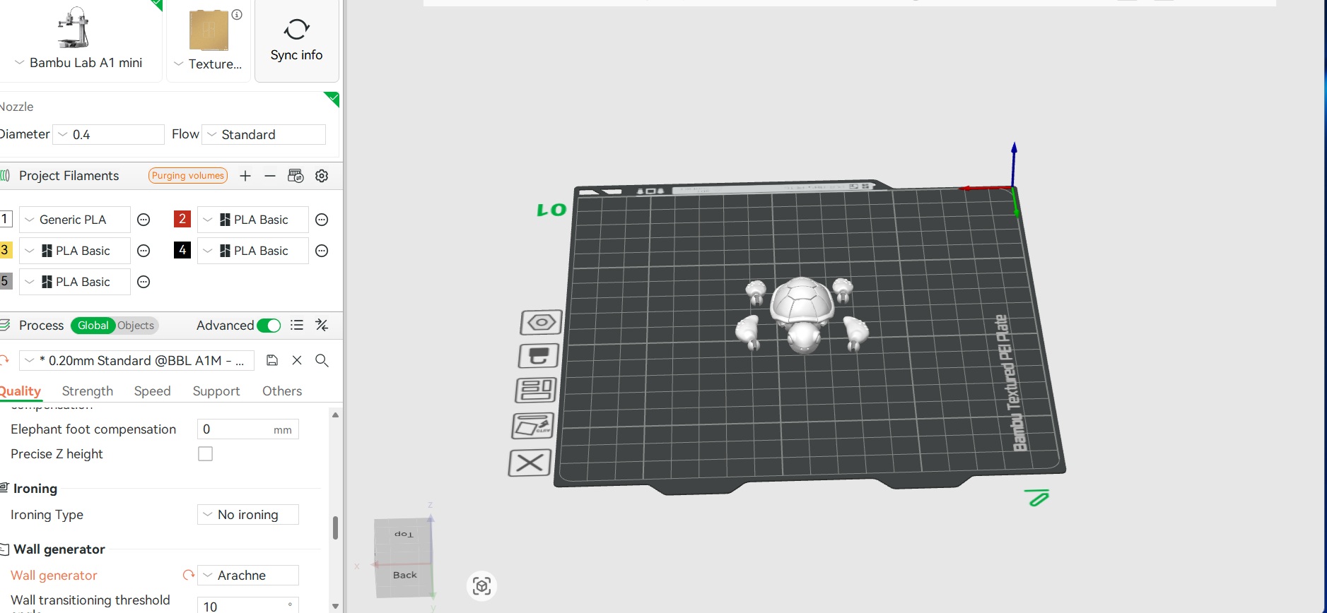
Task: Click the settings panel scroll down arrow
Action: coord(336,607)
